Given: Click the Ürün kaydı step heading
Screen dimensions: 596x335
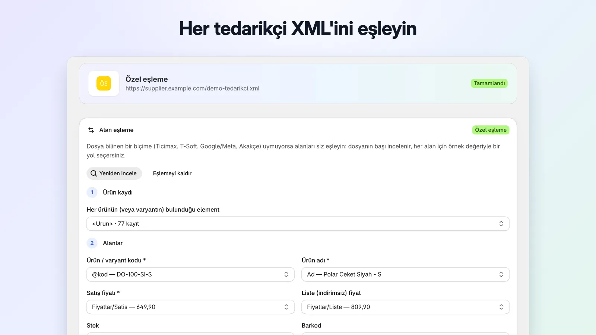Looking at the screenshot, I should click(118, 192).
